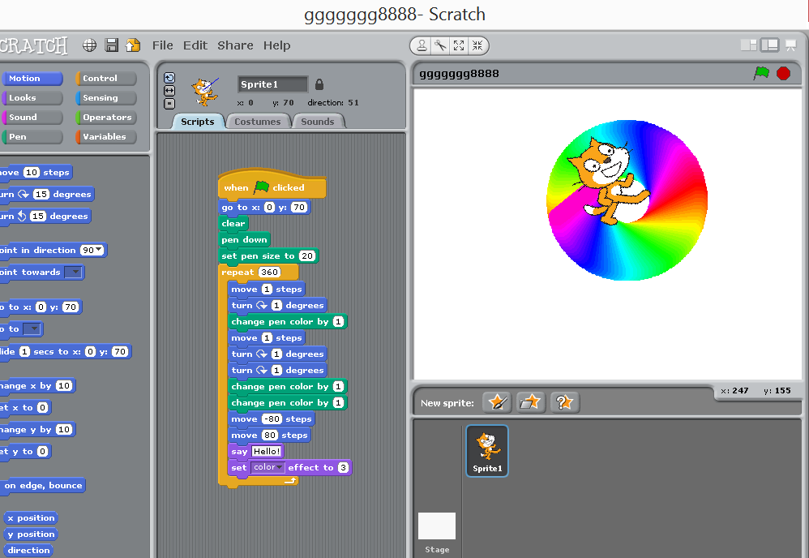Click the save project floppy icon
The width and height of the screenshot is (809, 558).
[x=111, y=45]
